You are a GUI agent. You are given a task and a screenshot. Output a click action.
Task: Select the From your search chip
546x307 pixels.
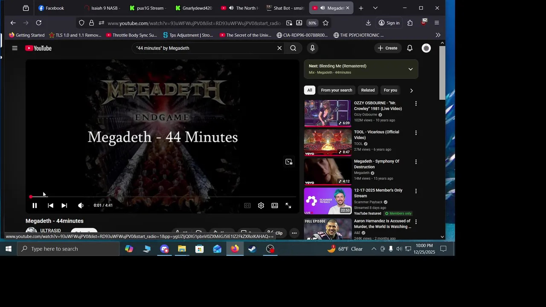pos(337,90)
